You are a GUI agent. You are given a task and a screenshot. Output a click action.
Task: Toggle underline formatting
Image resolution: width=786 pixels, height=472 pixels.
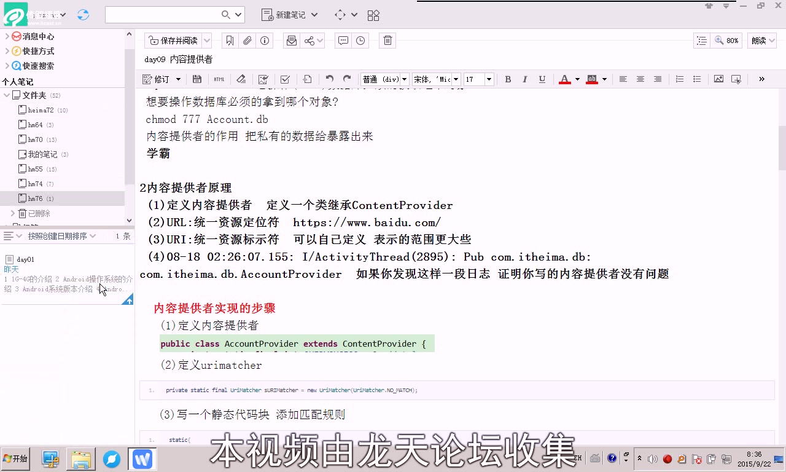pos(542,79)
